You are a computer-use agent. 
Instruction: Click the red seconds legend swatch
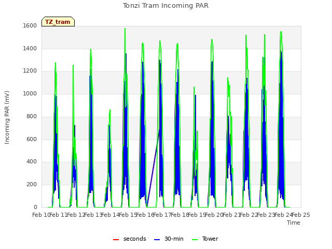coord(116,240)
